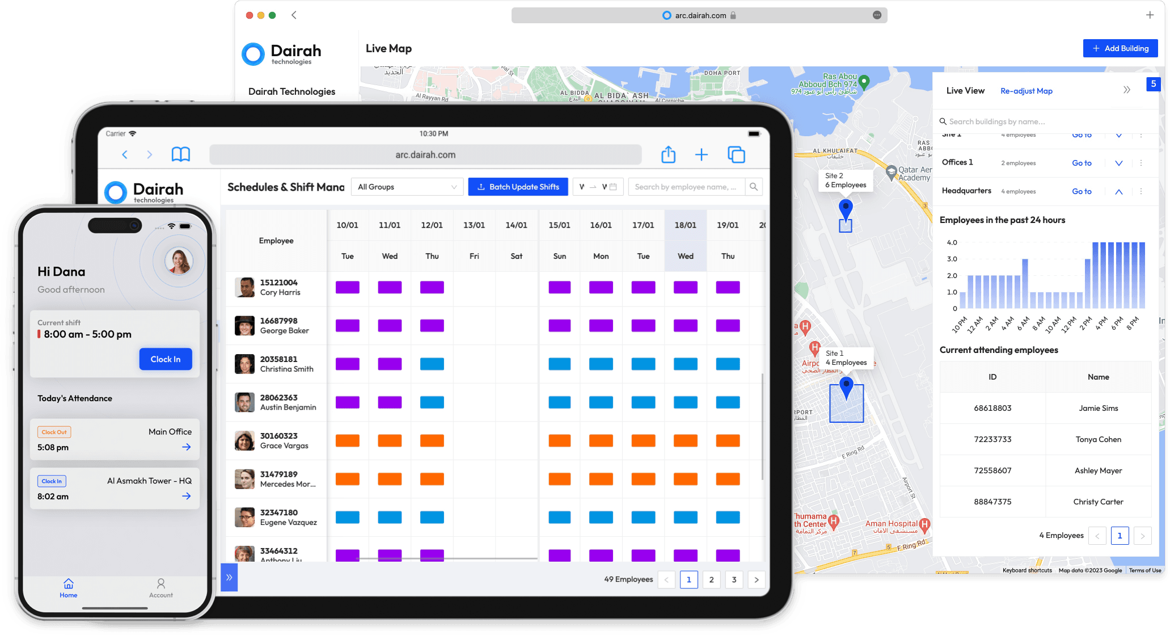Collapse Live View panel with double chevron

(x=1127, y=90)
